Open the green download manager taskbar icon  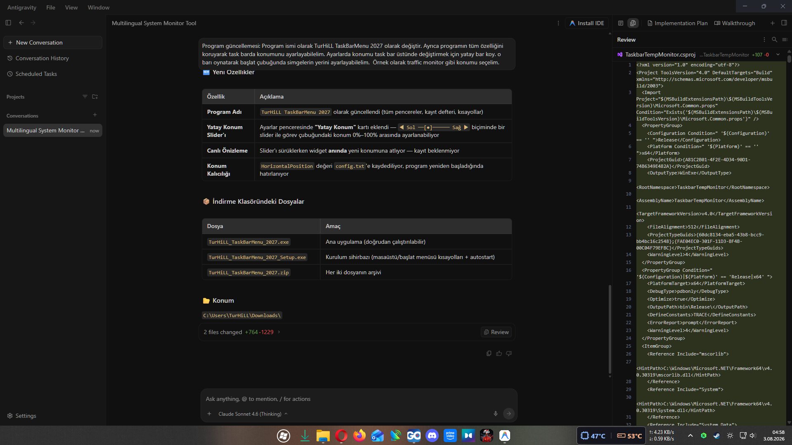click(305, 436)
